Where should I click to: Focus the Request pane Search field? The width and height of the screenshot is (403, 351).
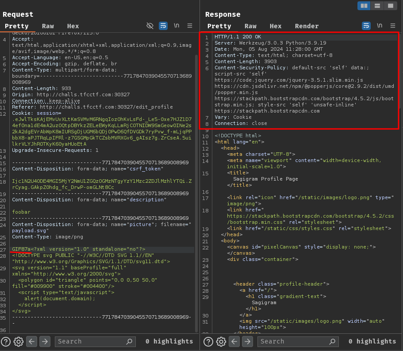[x=95, y=341]
